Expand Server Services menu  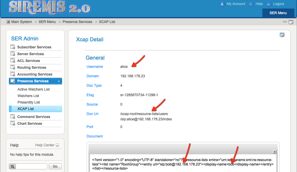coord(30,54)
